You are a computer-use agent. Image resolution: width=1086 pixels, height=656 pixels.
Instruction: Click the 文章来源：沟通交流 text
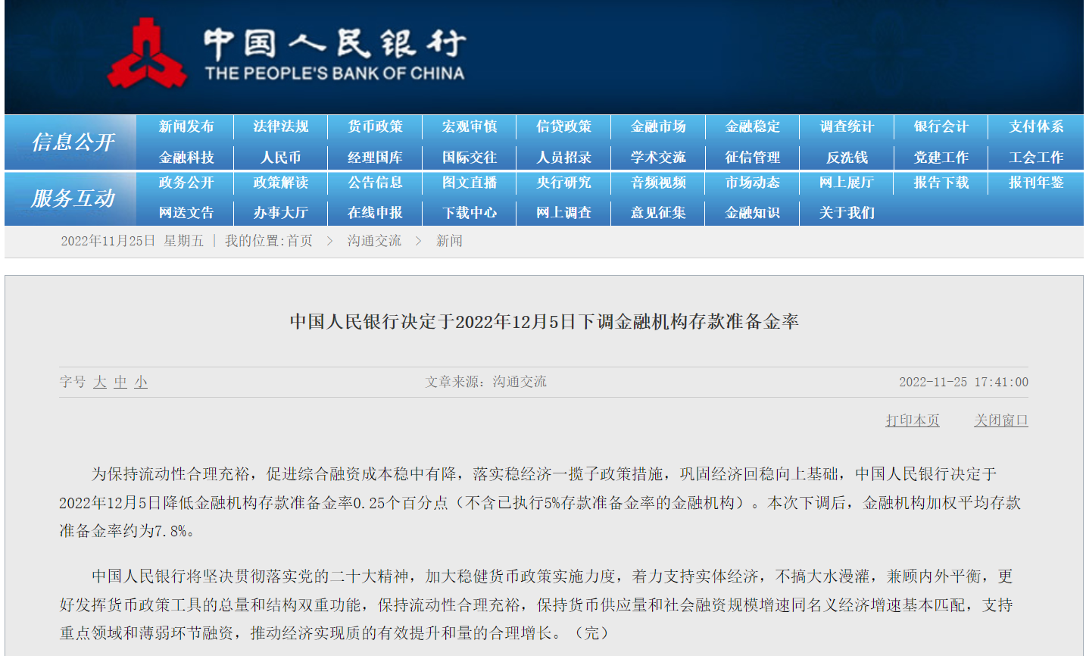pos(485,382)
